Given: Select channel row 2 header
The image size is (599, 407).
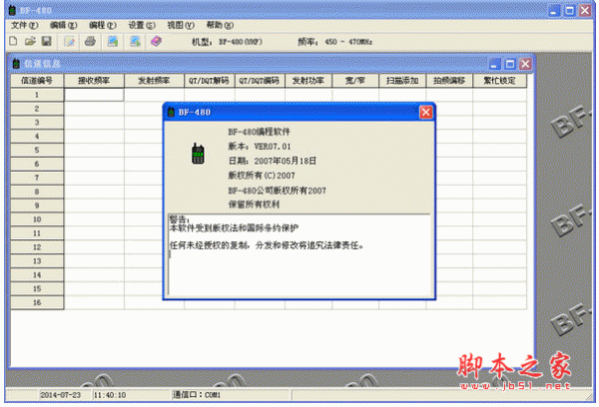Looking at the screenshot, I should point(37,109).
